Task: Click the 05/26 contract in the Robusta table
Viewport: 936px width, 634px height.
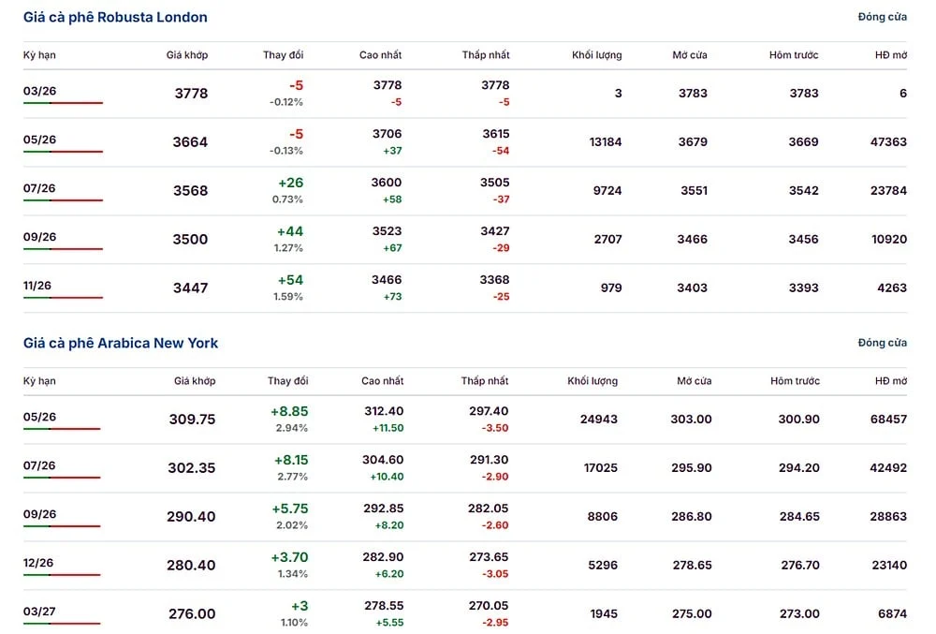Action: [x=39, y=140]
